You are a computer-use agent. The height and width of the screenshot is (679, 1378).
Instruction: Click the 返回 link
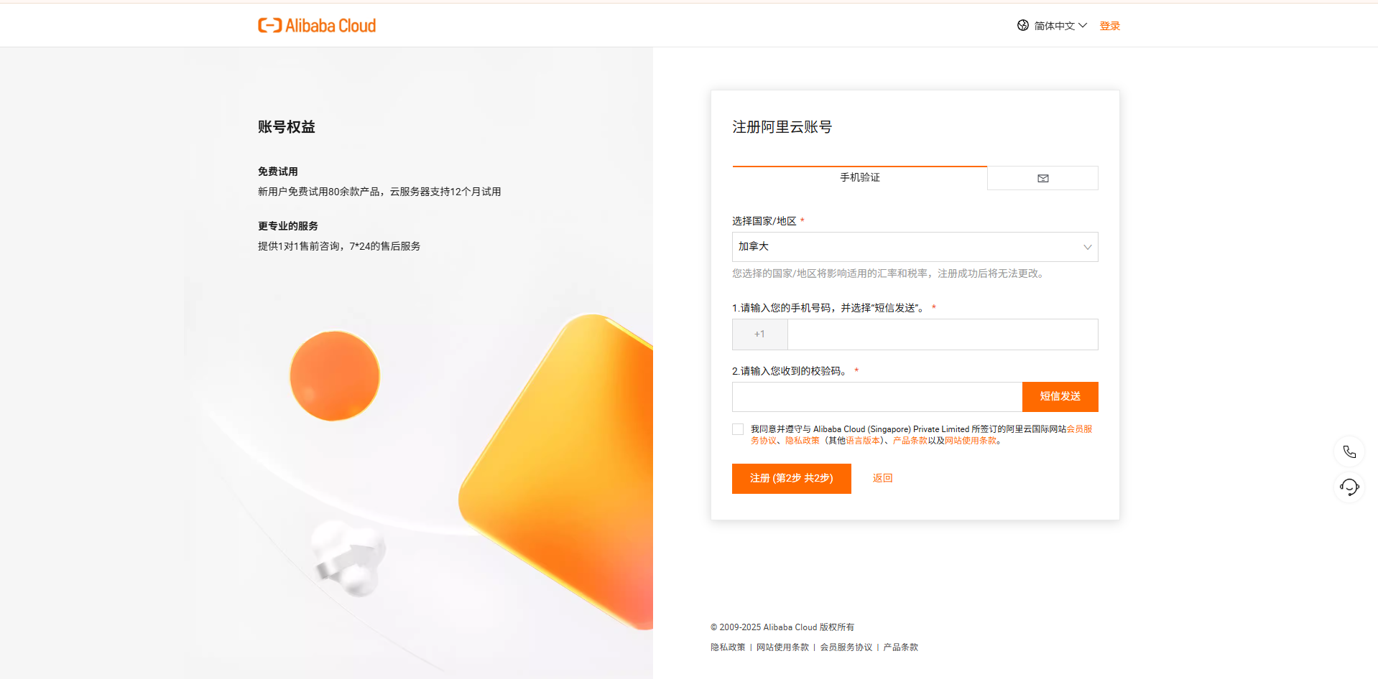[x=883, y=479]
